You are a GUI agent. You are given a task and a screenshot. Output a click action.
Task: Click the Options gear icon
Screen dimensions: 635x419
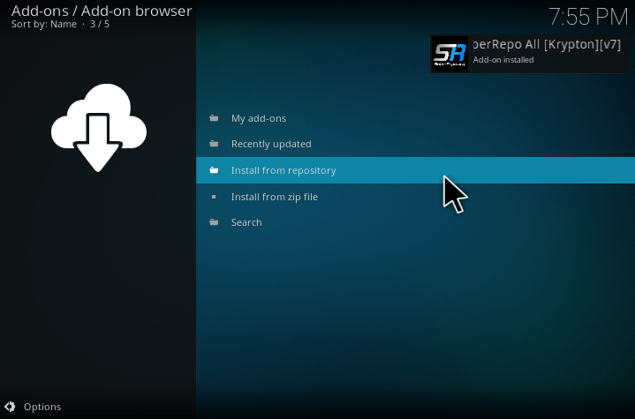tap(10, 407)
